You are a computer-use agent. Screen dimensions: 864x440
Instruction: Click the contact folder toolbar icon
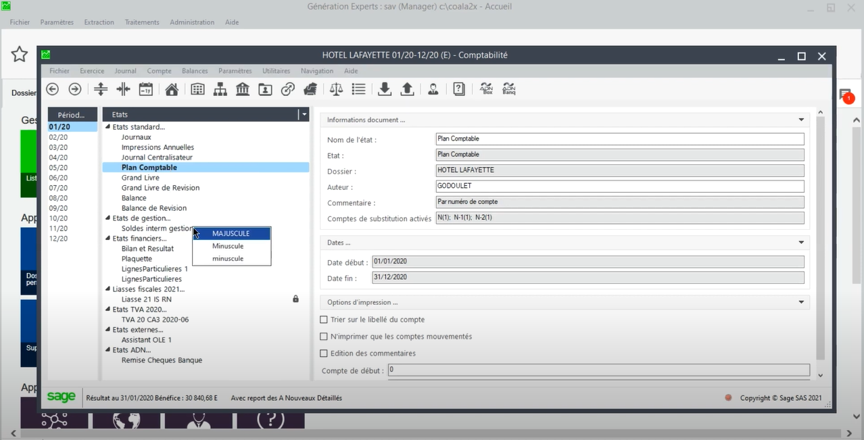click(x=265, y=89)
